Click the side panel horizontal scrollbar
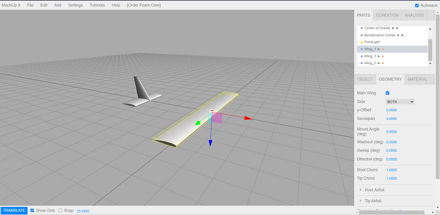This screenshot has width=440, height=215. 392,212
